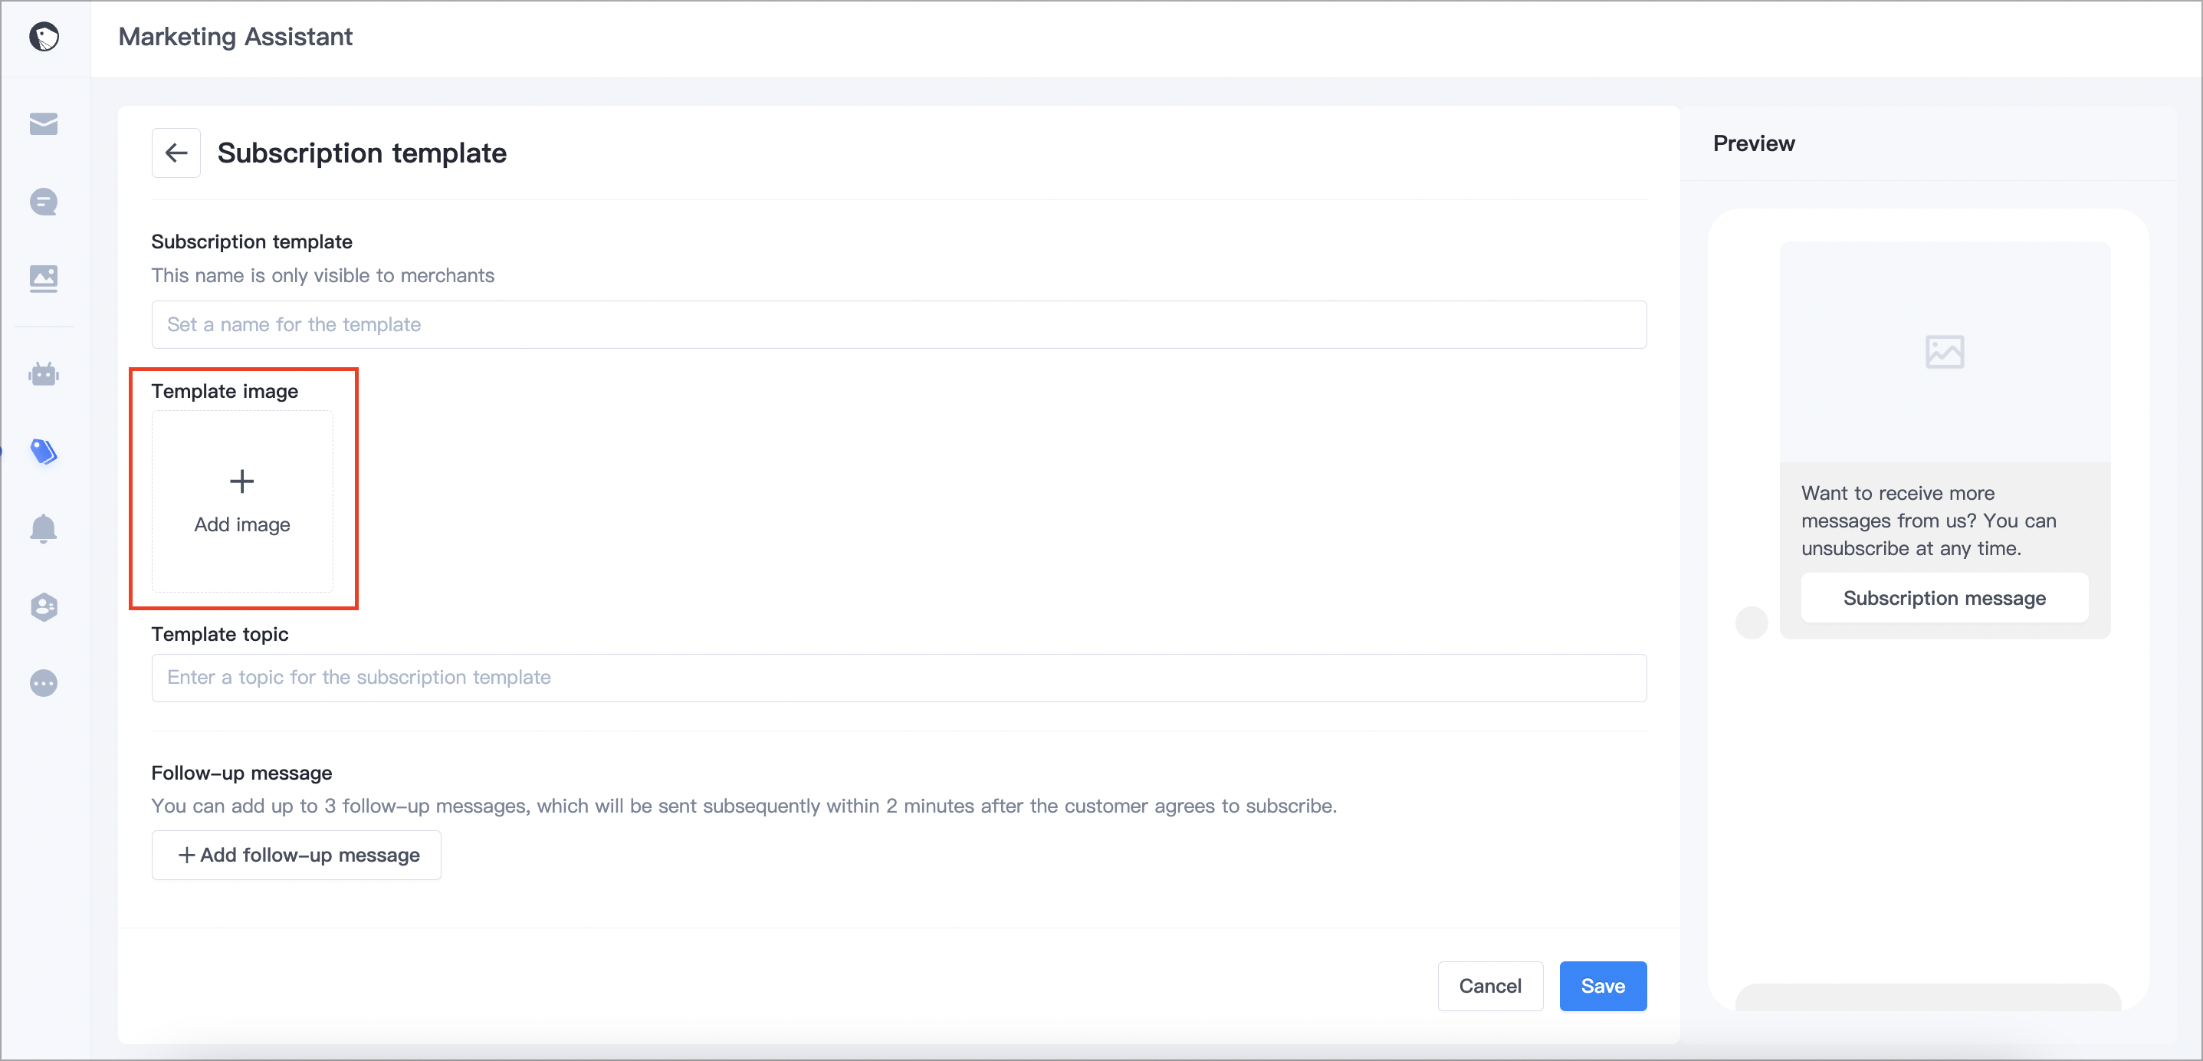Viewport: 2203px width, 1061px height.
Task: Select the marketing tags sidebar icon
Action: tap(44, 451)
